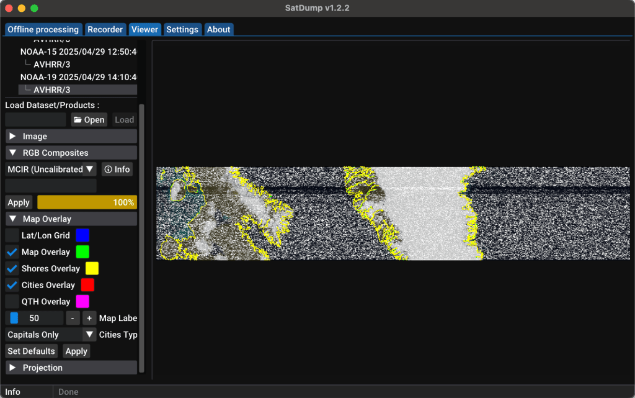The height and width of the screenshot is (398, 635).
Task: Disable the Cities Overlay checkbox
Action: tap(12, 285)
